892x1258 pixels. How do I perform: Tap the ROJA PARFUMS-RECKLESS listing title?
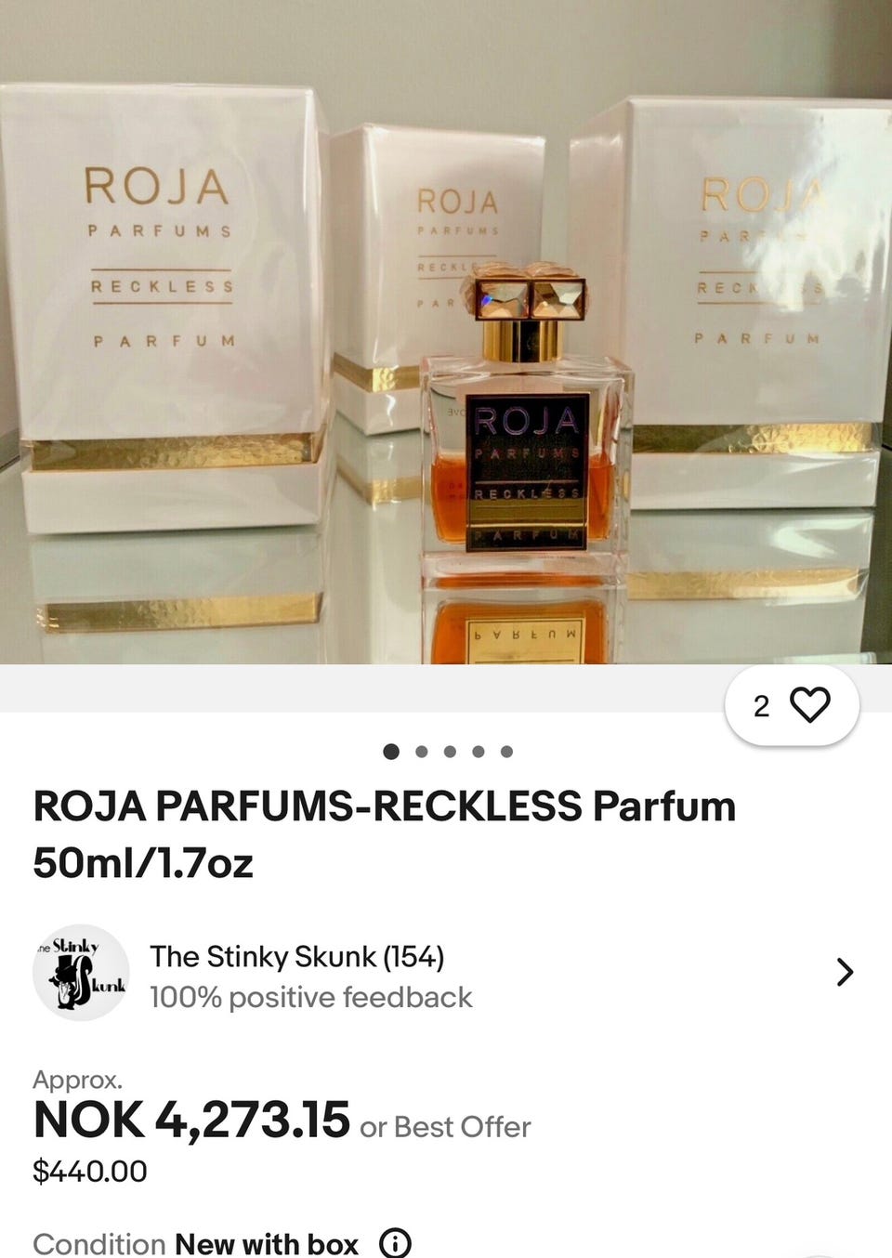pyautogui.click(x=385, y=834)
